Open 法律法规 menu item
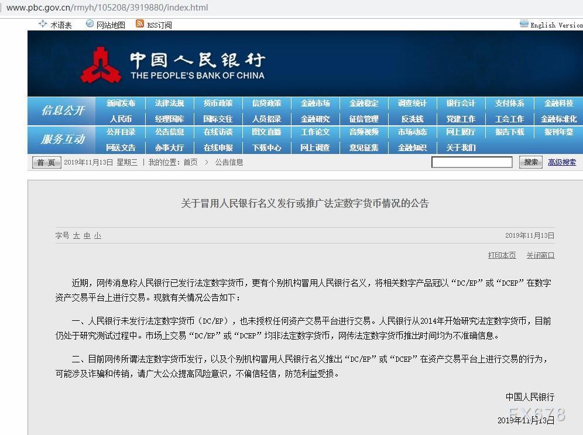The width and height of the screenshot is (583, 435). click(170, 104)
